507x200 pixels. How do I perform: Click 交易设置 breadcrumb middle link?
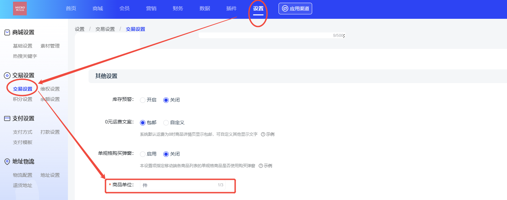tap(105, 29)
